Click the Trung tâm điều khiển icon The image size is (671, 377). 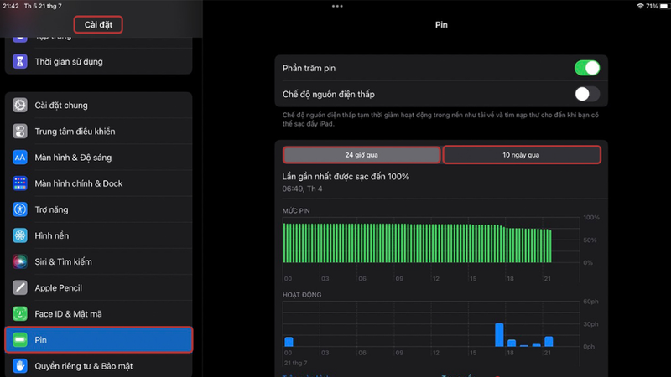point(19,132)
